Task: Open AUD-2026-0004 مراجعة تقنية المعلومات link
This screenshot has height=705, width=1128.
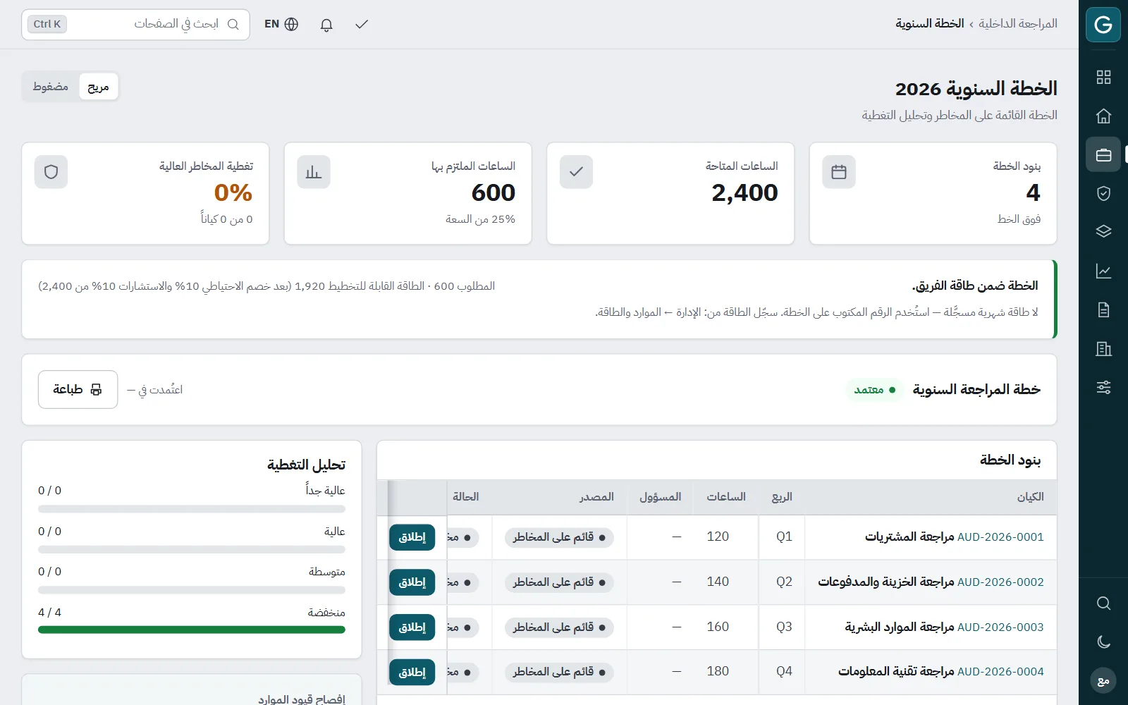Action: click(941, 672)
